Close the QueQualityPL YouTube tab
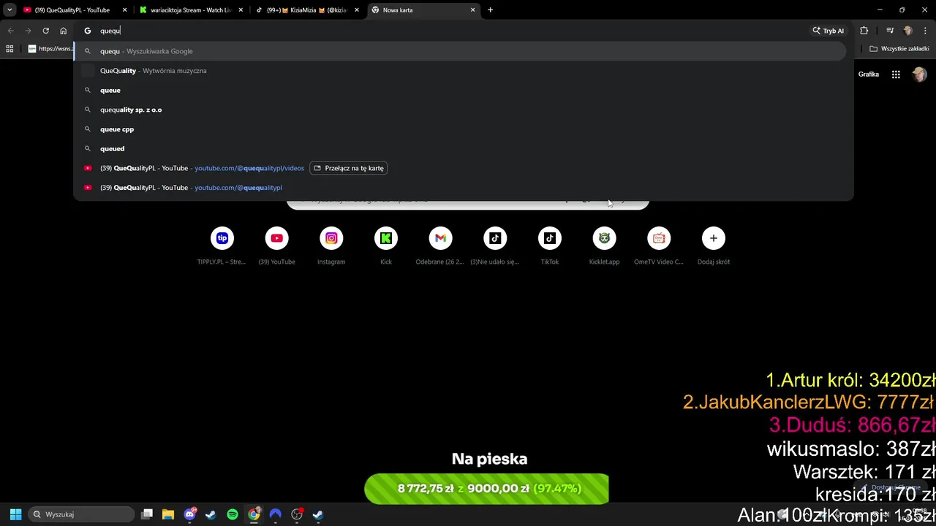Image resolution: width=936 pixels, height=526 pixels. (x=125, y=10)
